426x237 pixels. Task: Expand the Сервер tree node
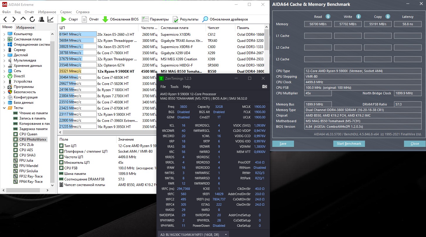click(x=4, y=50)
